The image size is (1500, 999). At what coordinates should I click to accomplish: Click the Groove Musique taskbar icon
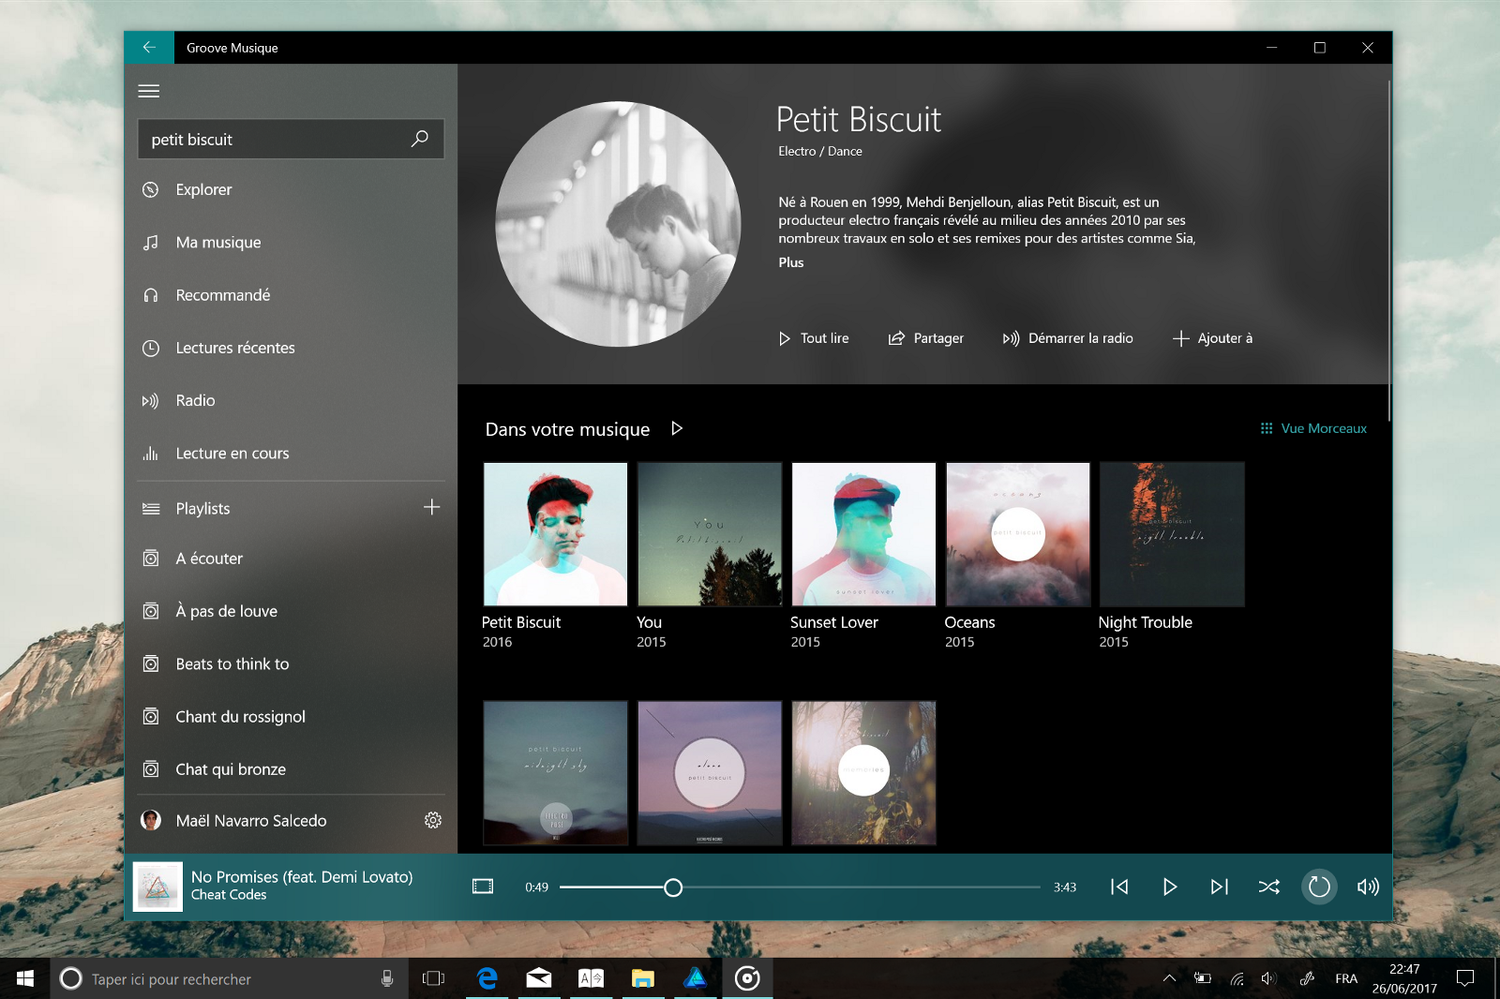point(747,978)
